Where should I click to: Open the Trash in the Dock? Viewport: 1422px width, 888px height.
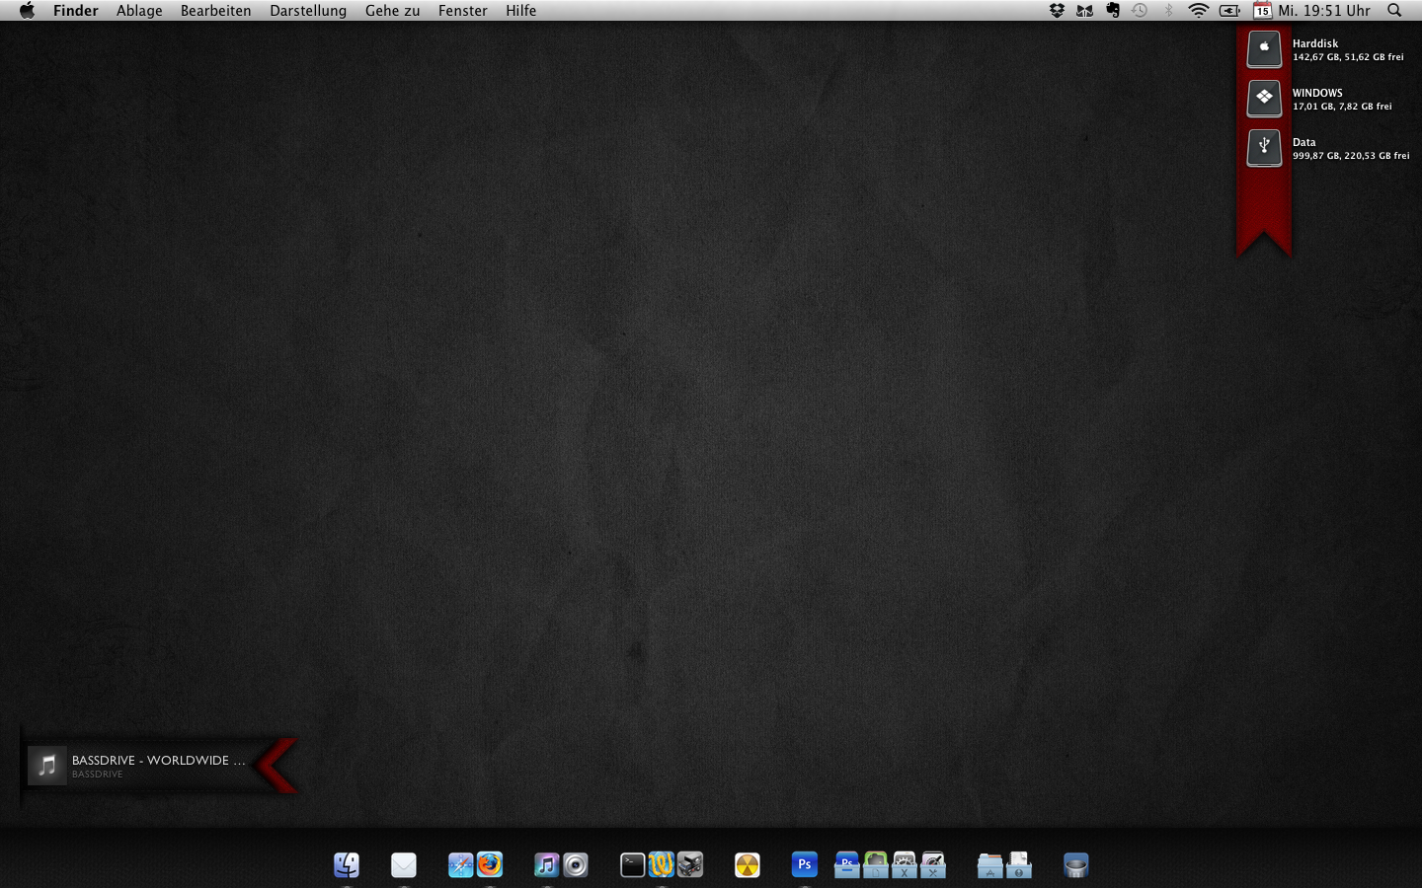[x=1076, y=865]
